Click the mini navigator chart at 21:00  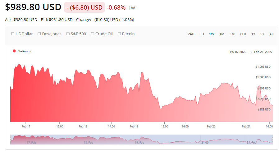pyautogui.click(x=205, y=140)
